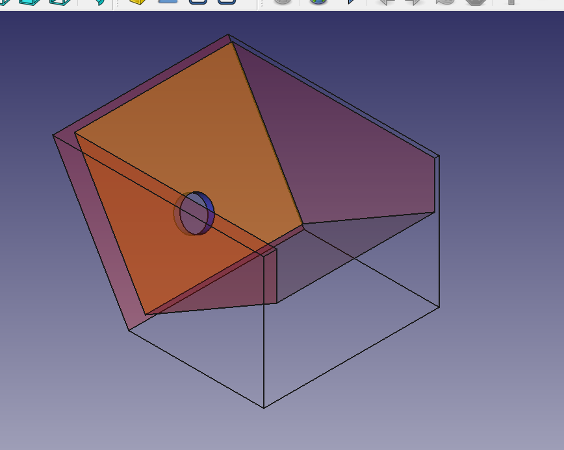Click the blue arrow icon right of the globe
This screenshot has height=450, width=564.
point(352,2)
